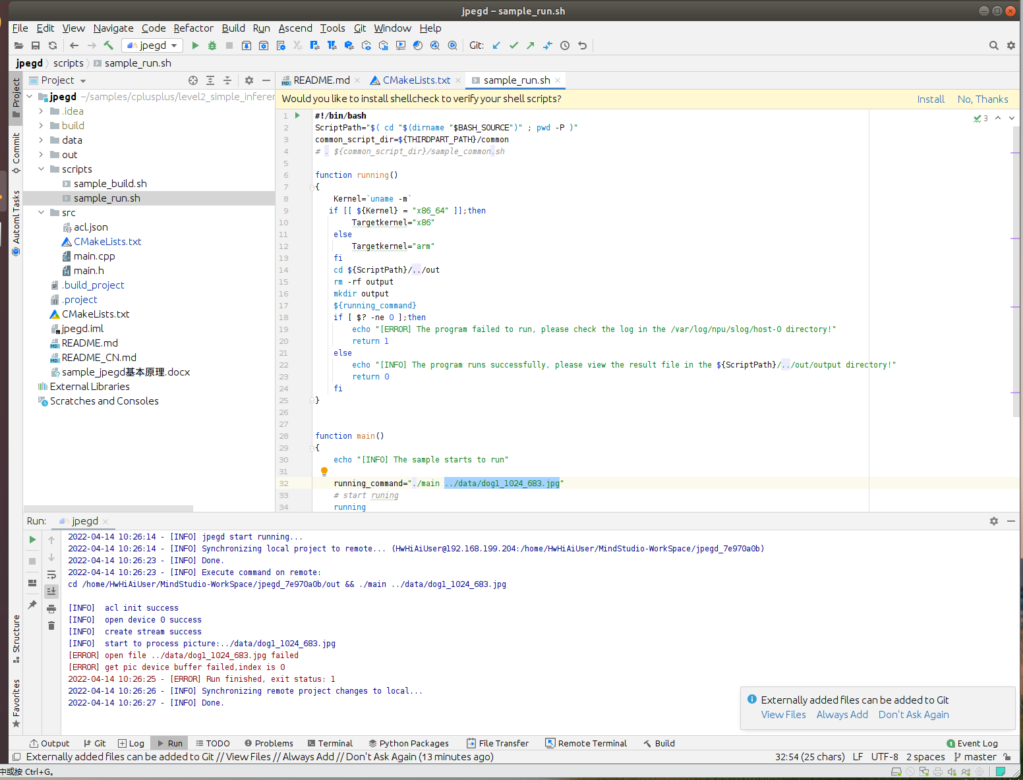Click the green Run button in toolbar
The height and width of the screenshot is (780, 1023).
pos(195,45)
